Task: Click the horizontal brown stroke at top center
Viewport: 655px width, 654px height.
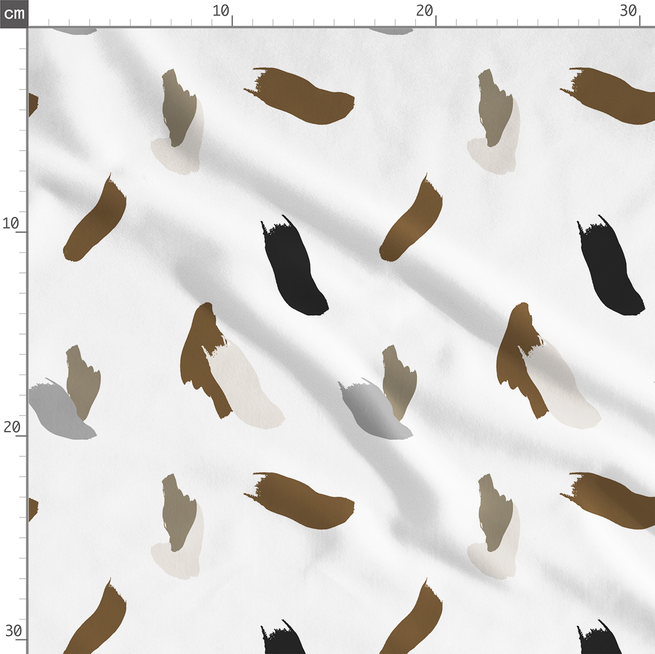Action: (303, 97)
